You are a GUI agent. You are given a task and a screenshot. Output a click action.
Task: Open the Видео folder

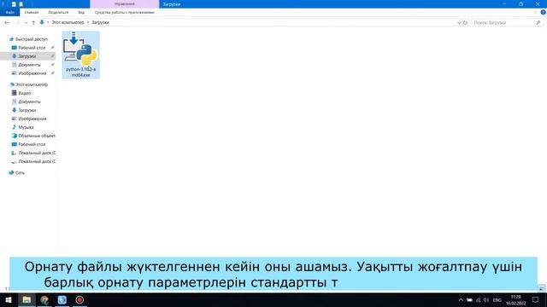[x=25, y=93]
